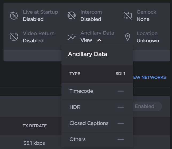Screen dimensions: 172x149
Task: Click the Location pin icon
Action: pyautogui.click(x=128, y=37)
